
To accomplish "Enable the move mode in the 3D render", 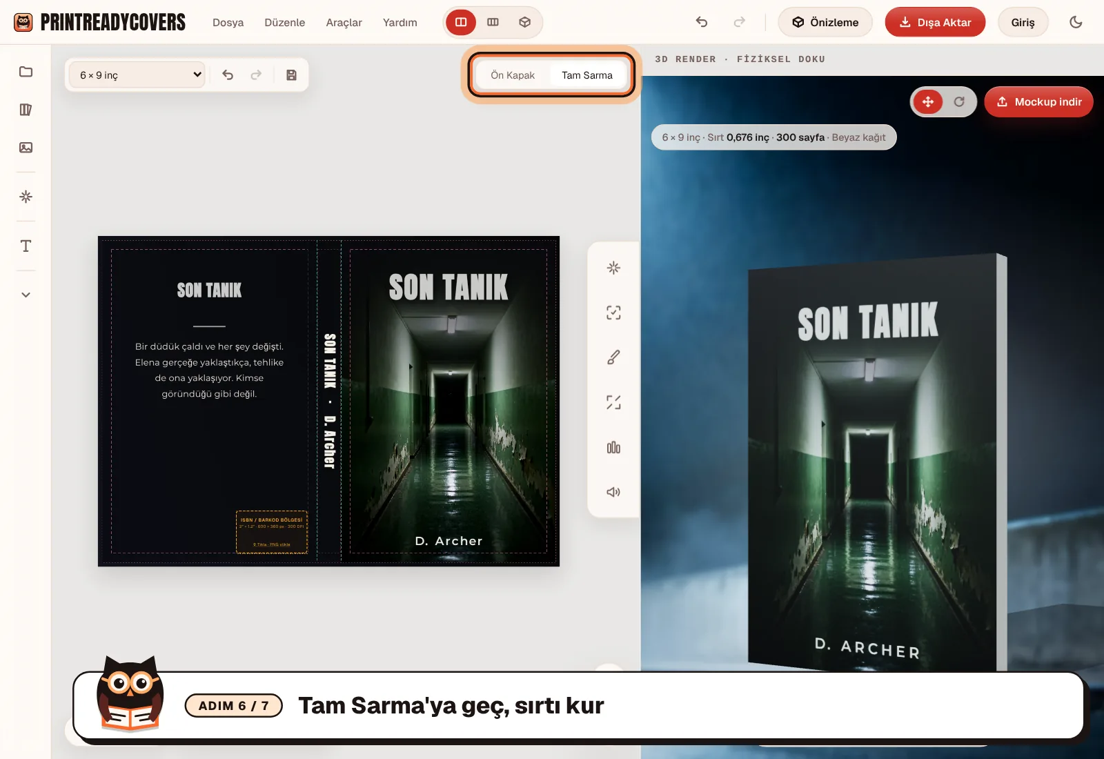I will click(928, 101).
